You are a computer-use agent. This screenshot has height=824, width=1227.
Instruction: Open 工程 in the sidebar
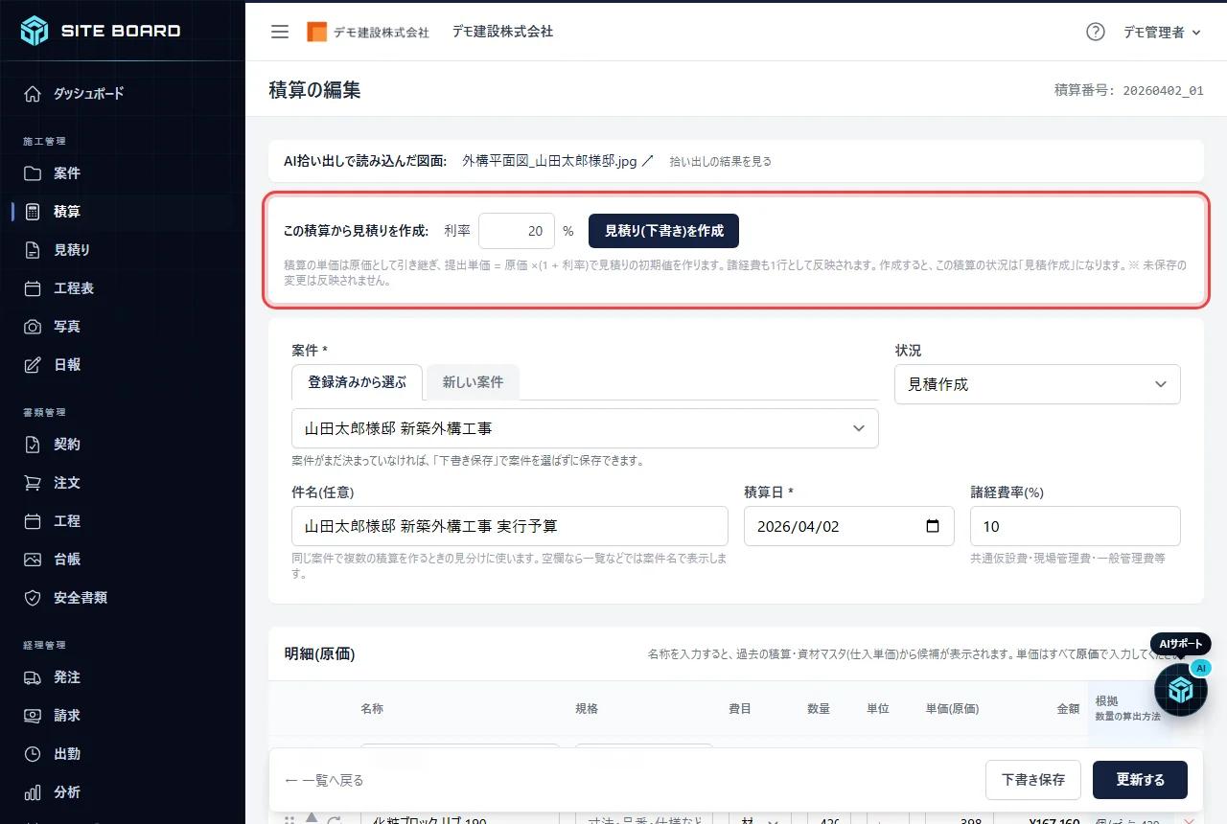coord(67,521)
